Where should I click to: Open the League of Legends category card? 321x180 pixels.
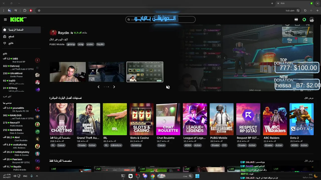(x=195, y=119)
